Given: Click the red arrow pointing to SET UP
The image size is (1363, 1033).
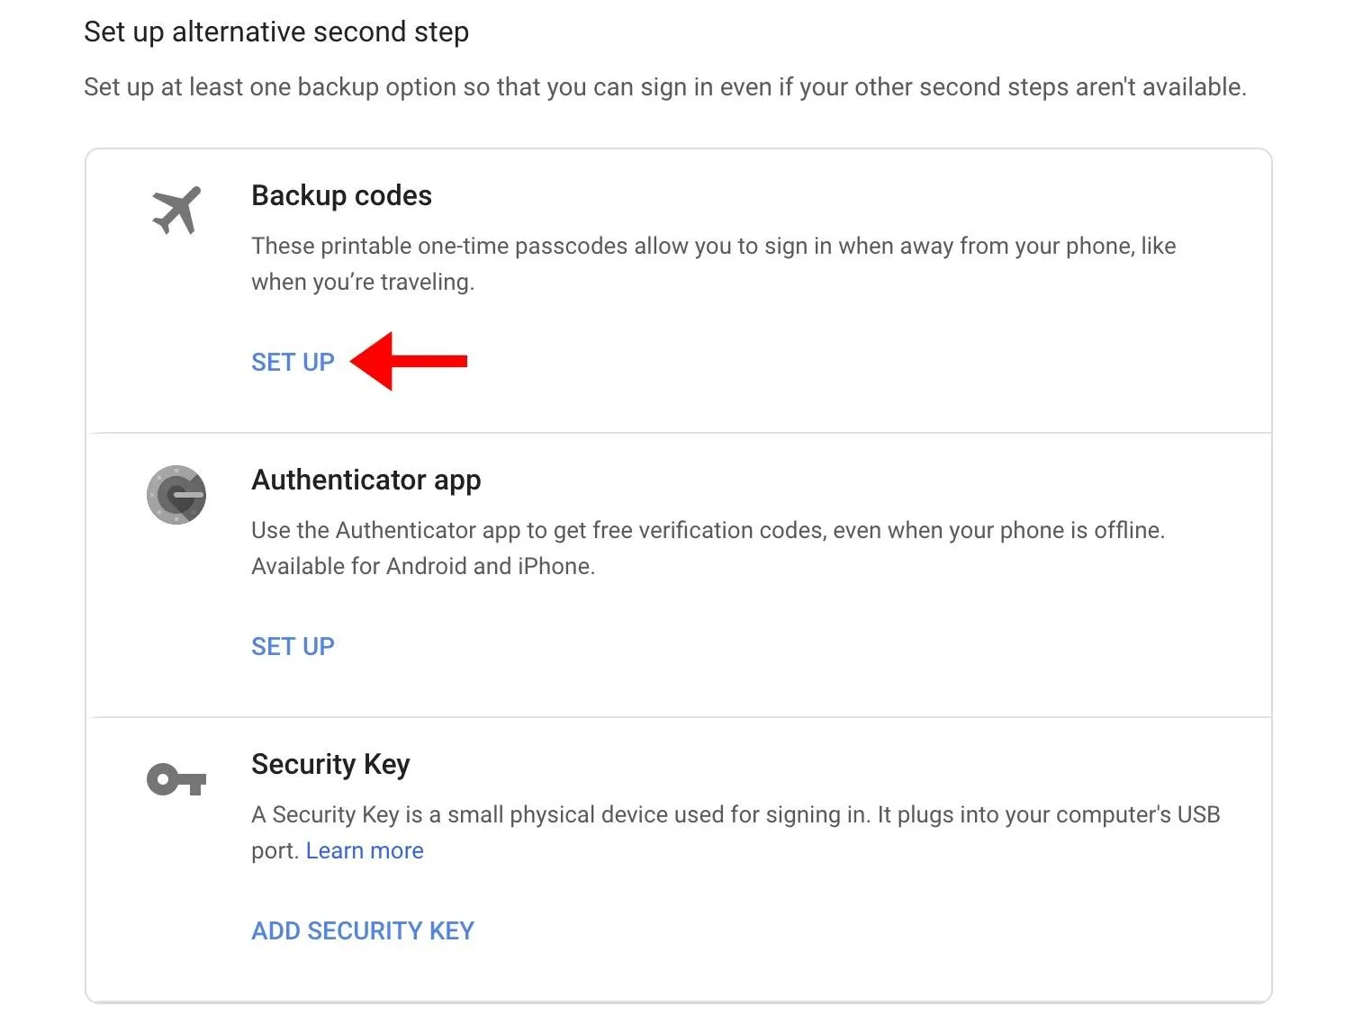Looking at the screenshot, I should click(x=409, y=361).
